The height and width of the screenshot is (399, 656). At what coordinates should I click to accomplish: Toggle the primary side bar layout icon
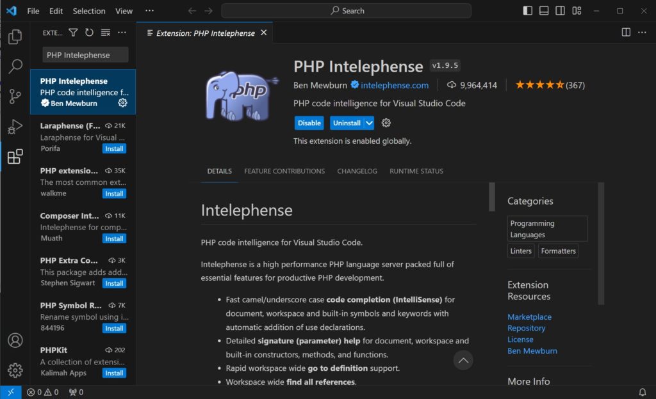point(528,11)
